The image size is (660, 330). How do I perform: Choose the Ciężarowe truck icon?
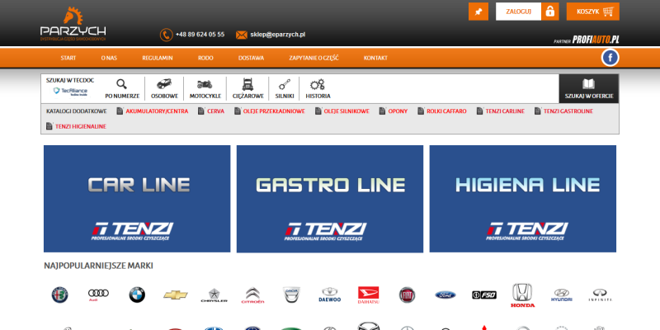pyautogui.click(x=247, y=88)
